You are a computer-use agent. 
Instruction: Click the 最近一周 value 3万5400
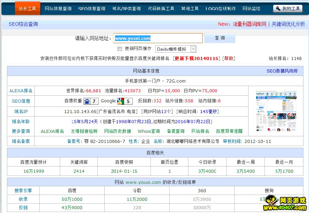pos(245,171)
